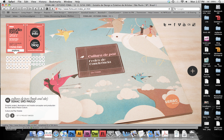The width and height of the screenshot is (224, 140).
Task: Open Listen to FM Tennessee bookmark
Action: (134, 13)
